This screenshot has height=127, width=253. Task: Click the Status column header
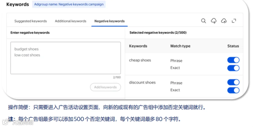tap(233, 46)
